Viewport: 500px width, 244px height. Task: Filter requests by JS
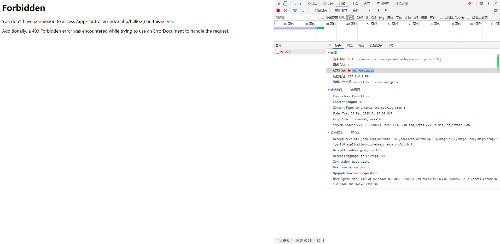pos(367,17)
